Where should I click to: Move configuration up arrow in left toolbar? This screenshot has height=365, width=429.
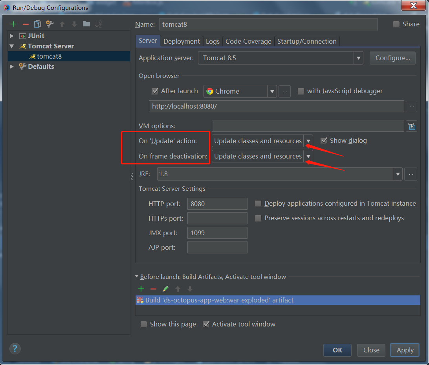coord(62,24)
